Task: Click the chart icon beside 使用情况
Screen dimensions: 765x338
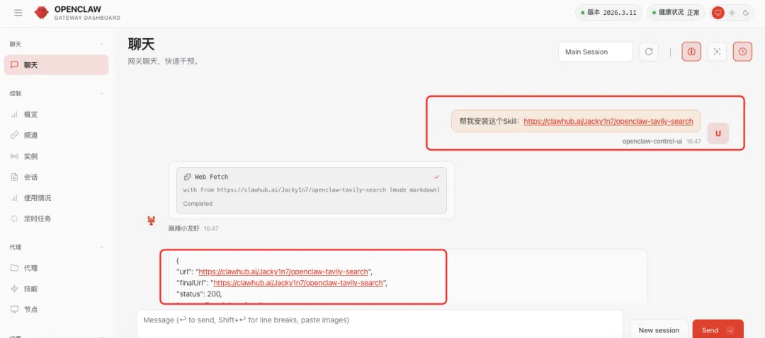Action: (x=14, y=198)
